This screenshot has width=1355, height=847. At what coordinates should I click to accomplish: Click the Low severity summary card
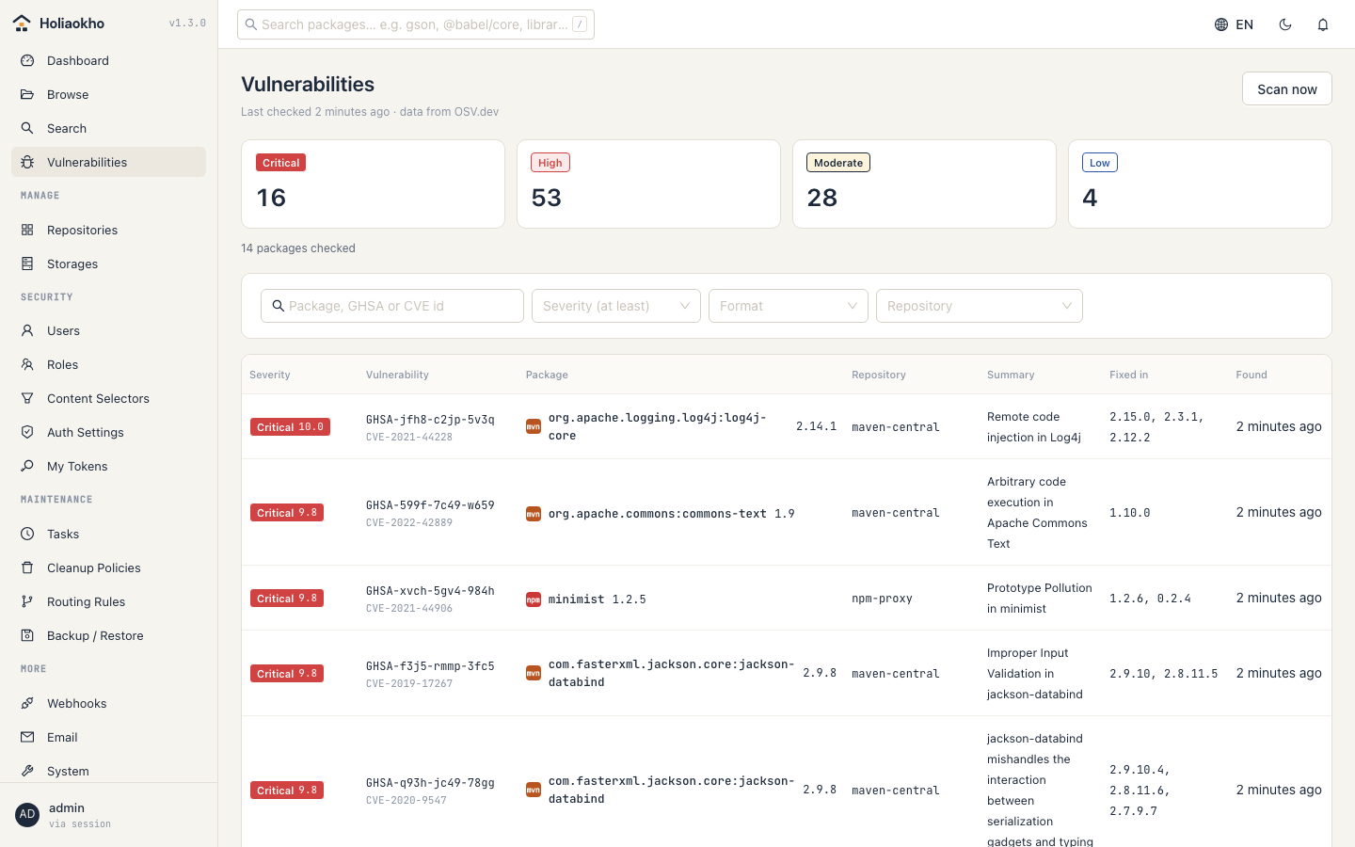(1200, 184)
